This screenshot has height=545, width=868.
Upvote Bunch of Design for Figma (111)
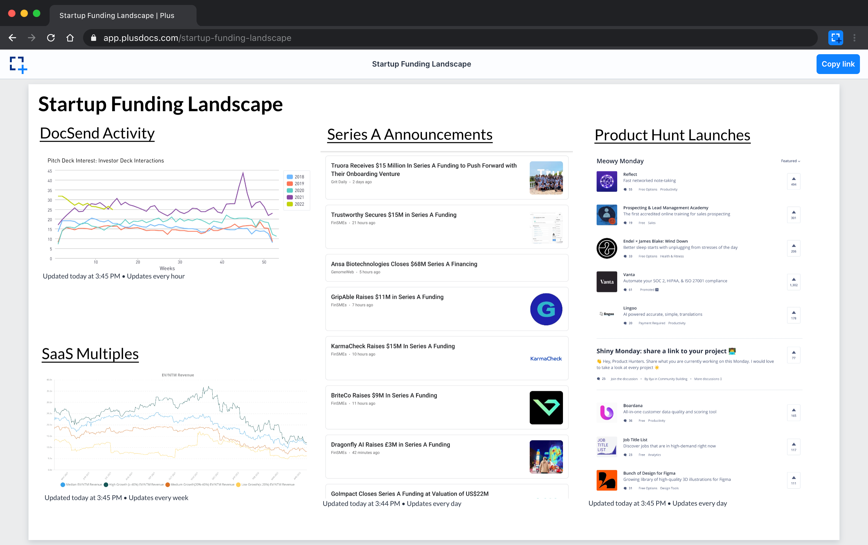coord(793,480)
